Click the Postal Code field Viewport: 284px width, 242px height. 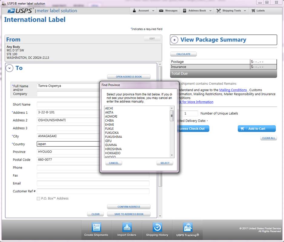(x=68, y=160)
